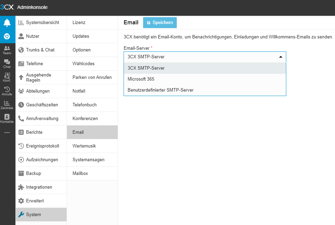Screen dimensions: 335x225
Task: Click the Email-Server field label
Action: tap(137, 48)
